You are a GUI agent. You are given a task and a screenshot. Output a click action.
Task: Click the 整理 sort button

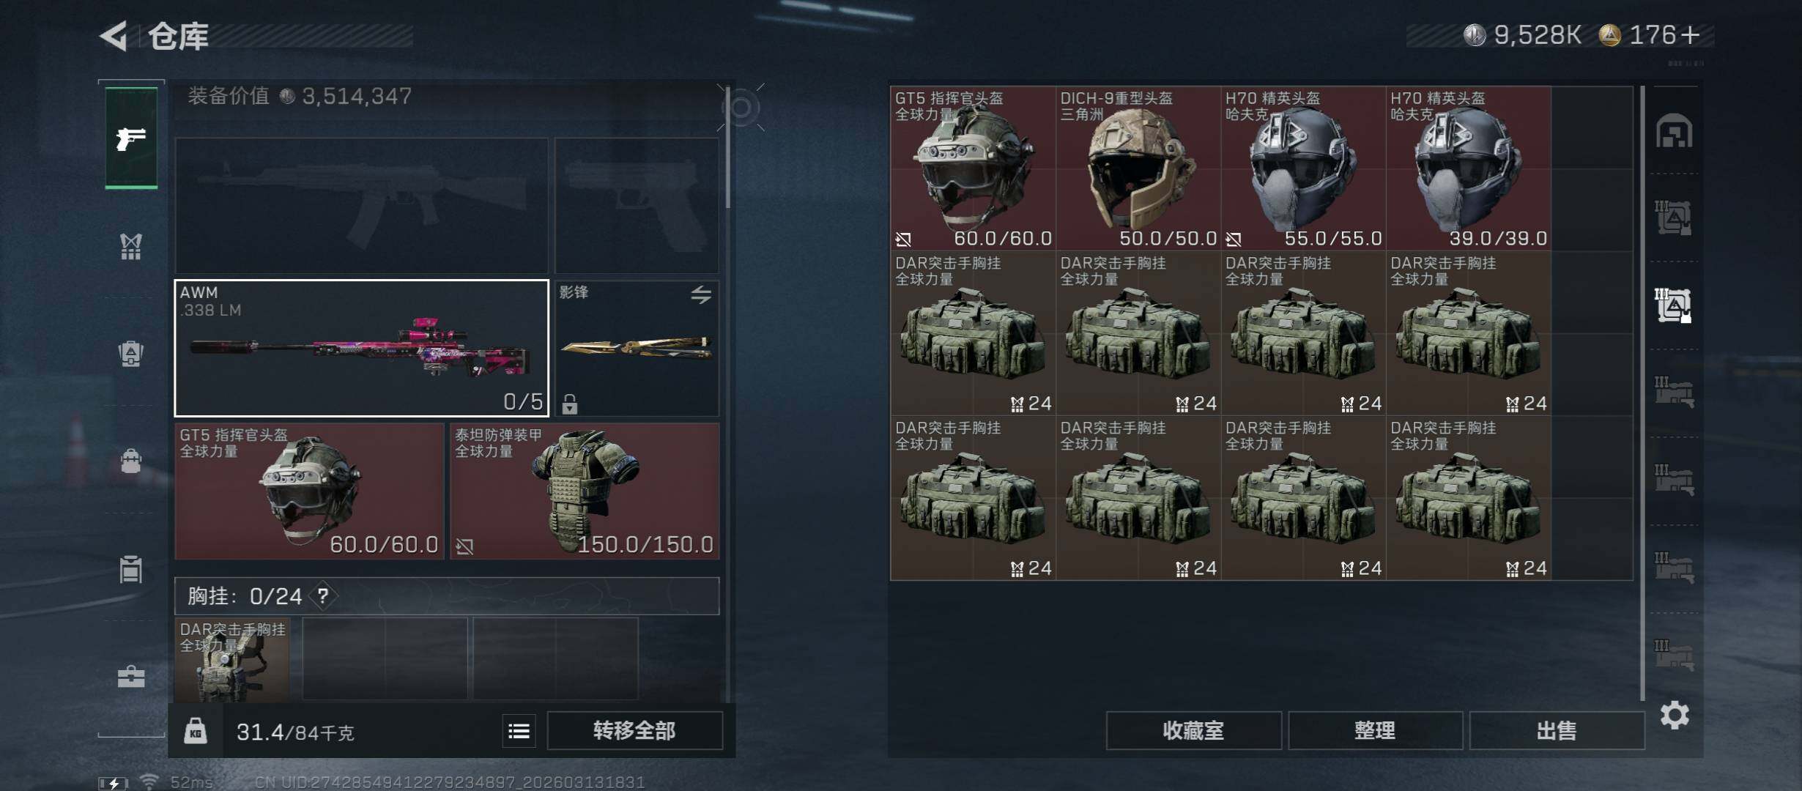[1375, 730]
